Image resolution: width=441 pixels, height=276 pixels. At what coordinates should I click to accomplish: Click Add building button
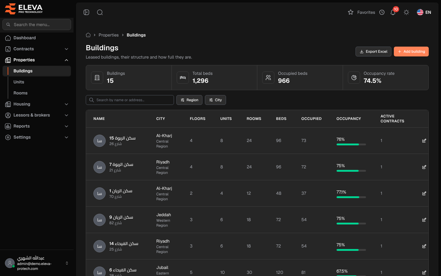[411, 52]
